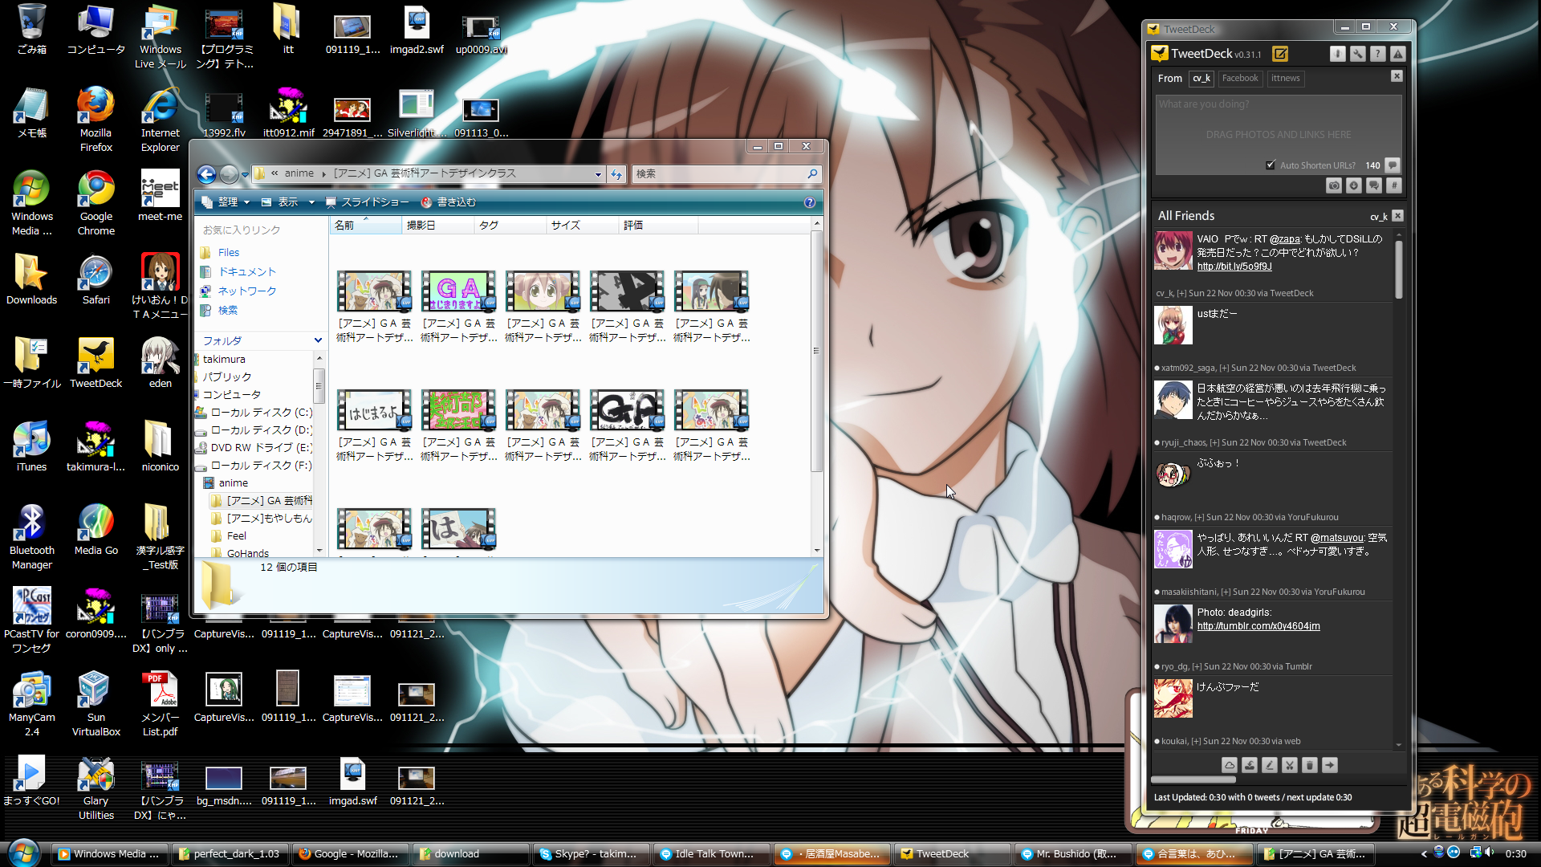Select cv_k account in From row

(x=1201, y=78)
